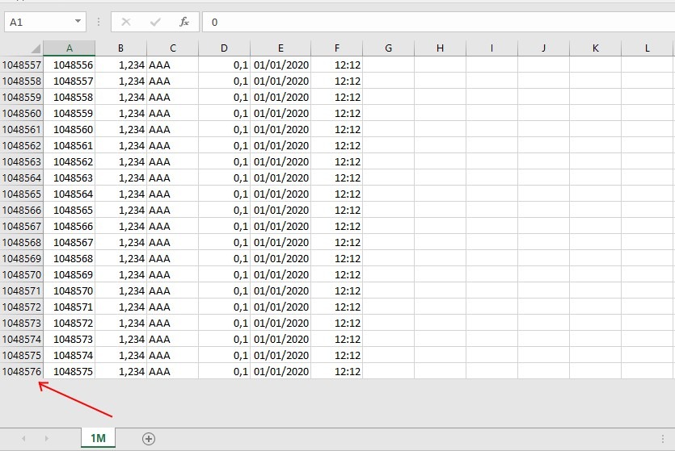Click cell containing 1048568 in column A
This screenshot has width=675, height=451.
click(x=70, y=258)
